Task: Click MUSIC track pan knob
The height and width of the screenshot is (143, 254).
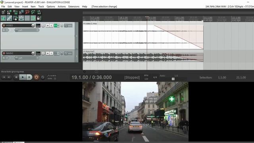Action: point(43,53)
